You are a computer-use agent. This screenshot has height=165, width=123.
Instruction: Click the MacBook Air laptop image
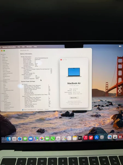(74, 72)
